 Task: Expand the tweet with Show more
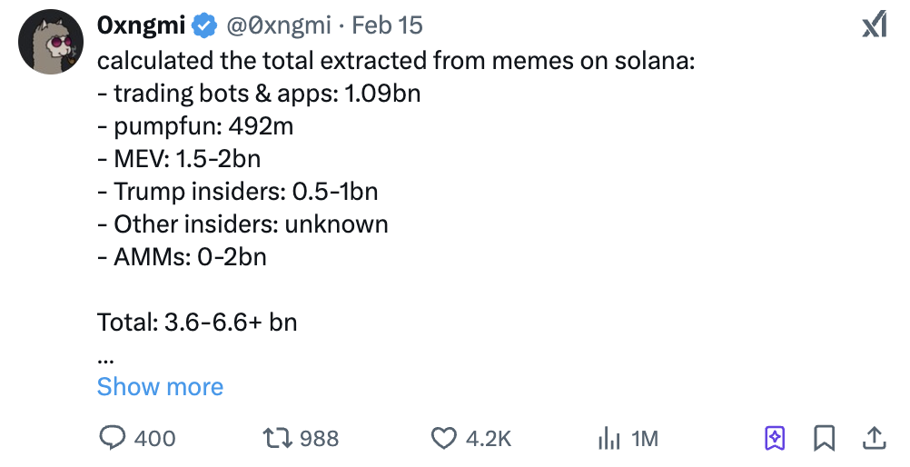(x=160, y=387)
